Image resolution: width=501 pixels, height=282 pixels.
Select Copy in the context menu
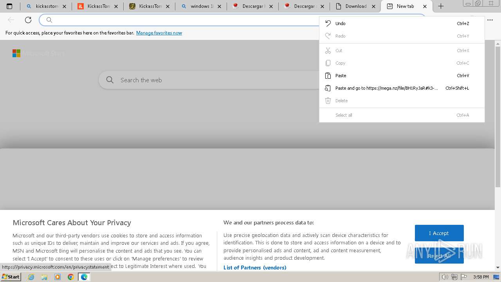click(x=402, y=63)
